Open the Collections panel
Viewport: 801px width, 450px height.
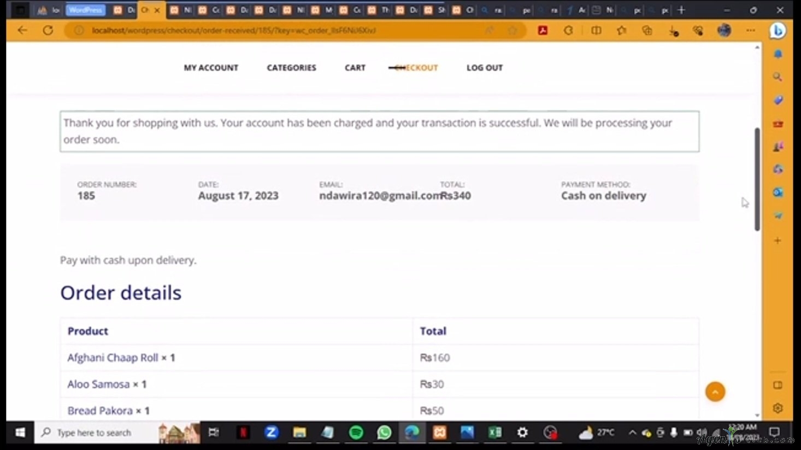click(x=647, y=31)
